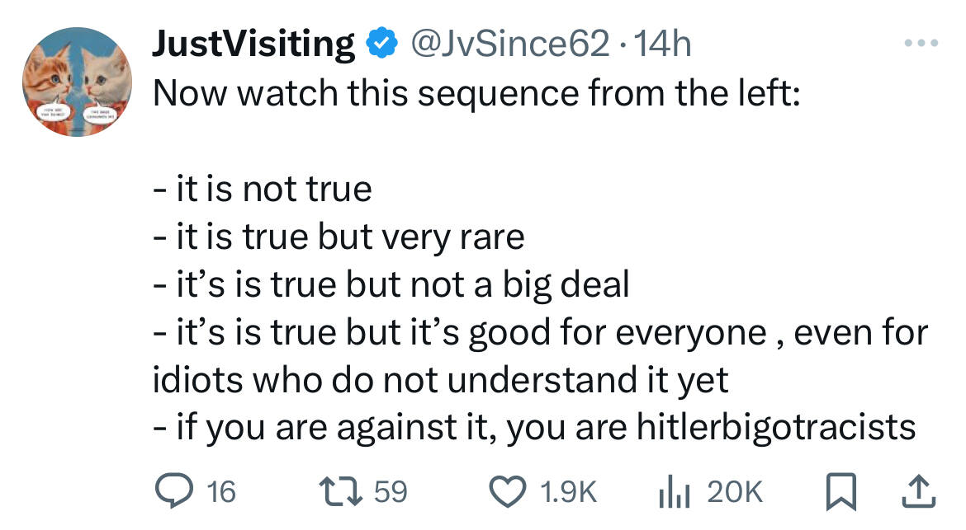The height and width of the screenshot is (530, 966).
Task: Open the JustVisiting display name profile
Action: (x=253, y=45)
